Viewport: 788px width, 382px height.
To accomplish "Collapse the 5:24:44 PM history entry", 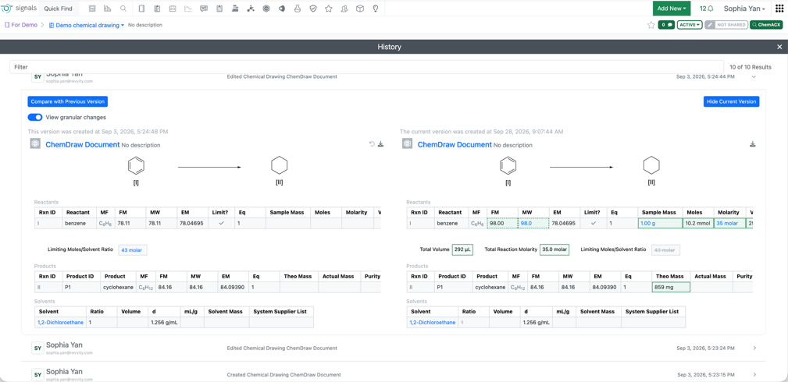I will point(753,77).
